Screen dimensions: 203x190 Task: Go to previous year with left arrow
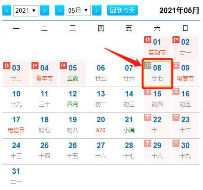click(7, 10)
